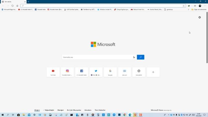This screenshot has height=117, width=208.
Task: Select the En Çok Okunanlar tab
Action: tap(74, 110)
